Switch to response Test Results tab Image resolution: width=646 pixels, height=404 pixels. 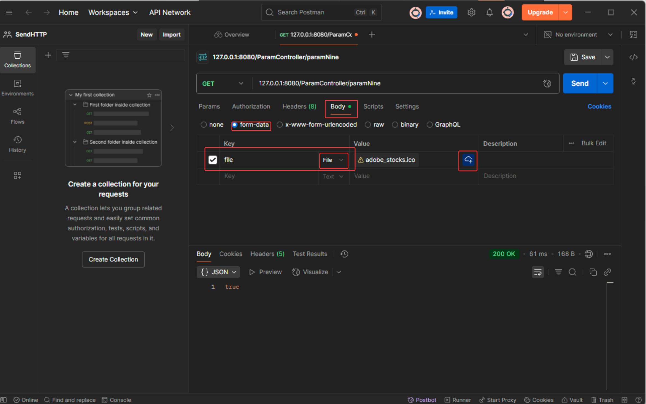click(x=310, y=254)
